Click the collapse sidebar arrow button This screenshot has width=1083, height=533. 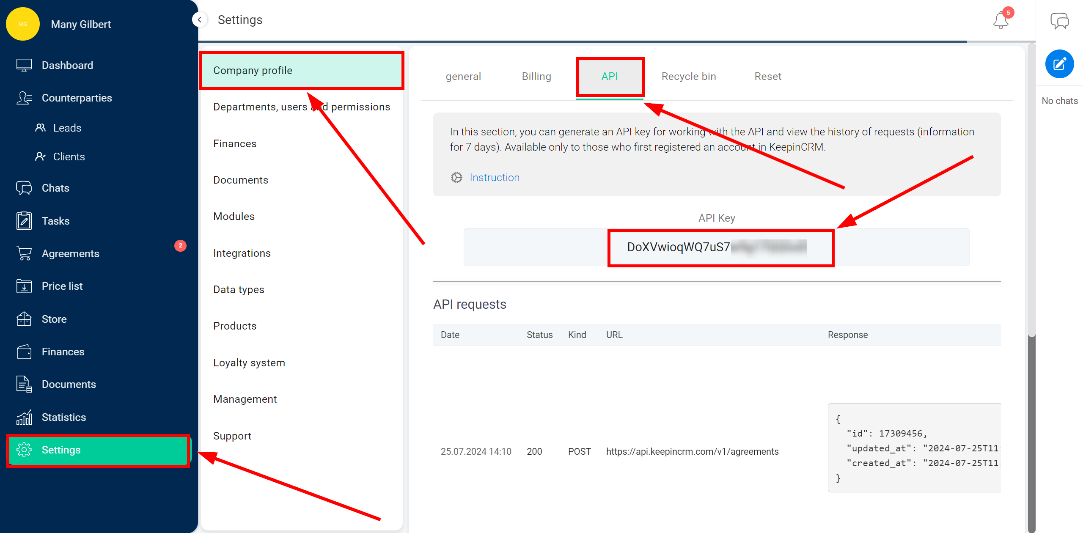coord(199,19)
